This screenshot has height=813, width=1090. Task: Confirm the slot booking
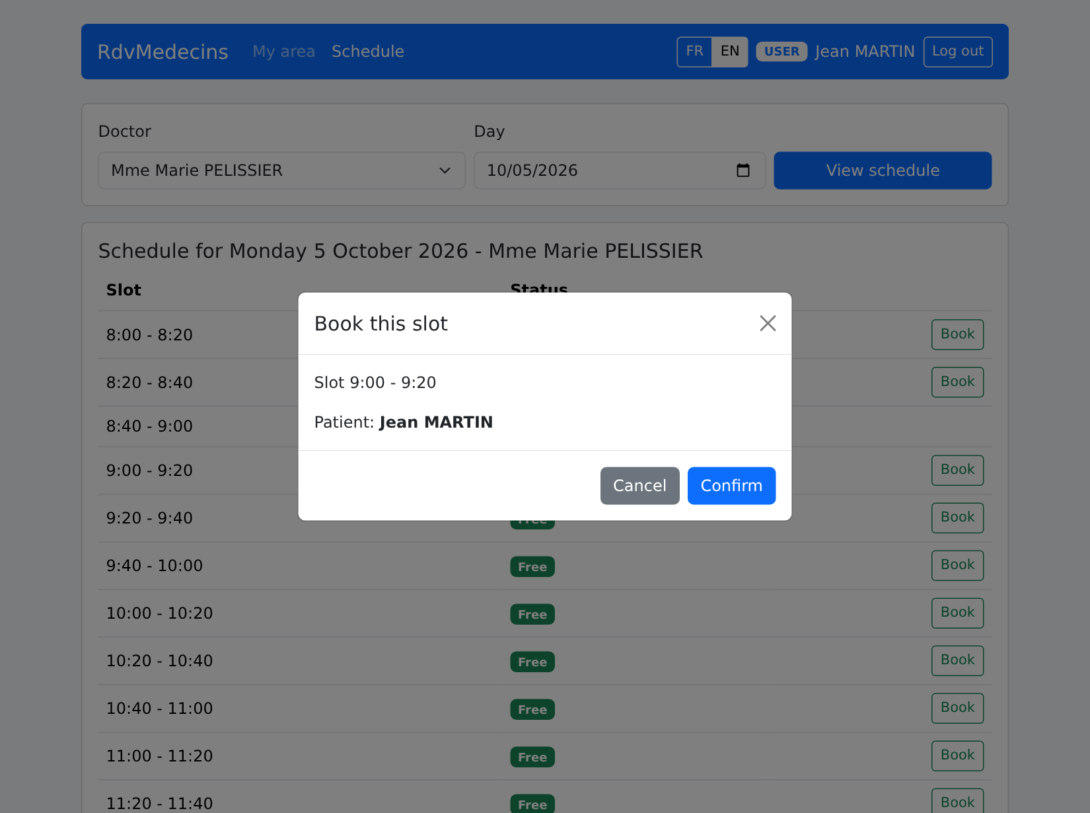point(731,486)
